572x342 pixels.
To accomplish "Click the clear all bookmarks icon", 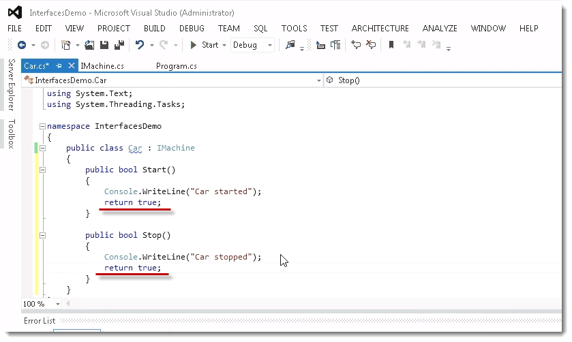I will 436,45.
